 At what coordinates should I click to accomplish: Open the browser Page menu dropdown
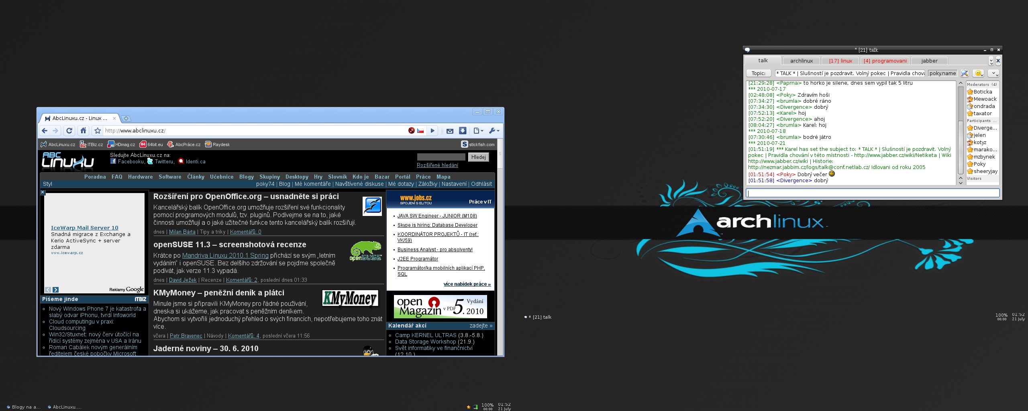click(x=478, y=130)
